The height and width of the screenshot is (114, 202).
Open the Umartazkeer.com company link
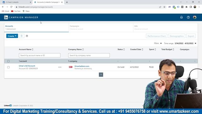click(82, 66)
